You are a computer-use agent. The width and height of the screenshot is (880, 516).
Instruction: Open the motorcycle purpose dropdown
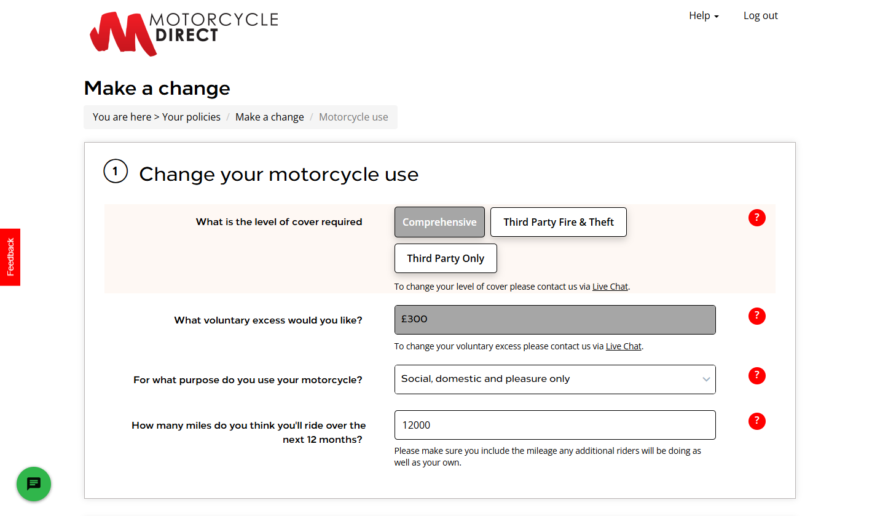click(x=554, y=379)
